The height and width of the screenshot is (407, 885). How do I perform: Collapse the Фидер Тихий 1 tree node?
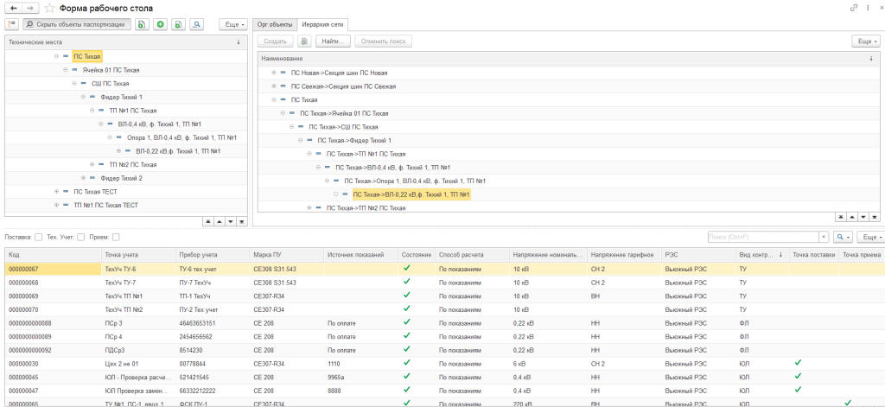pyautogui.click(x=83, y=98)
